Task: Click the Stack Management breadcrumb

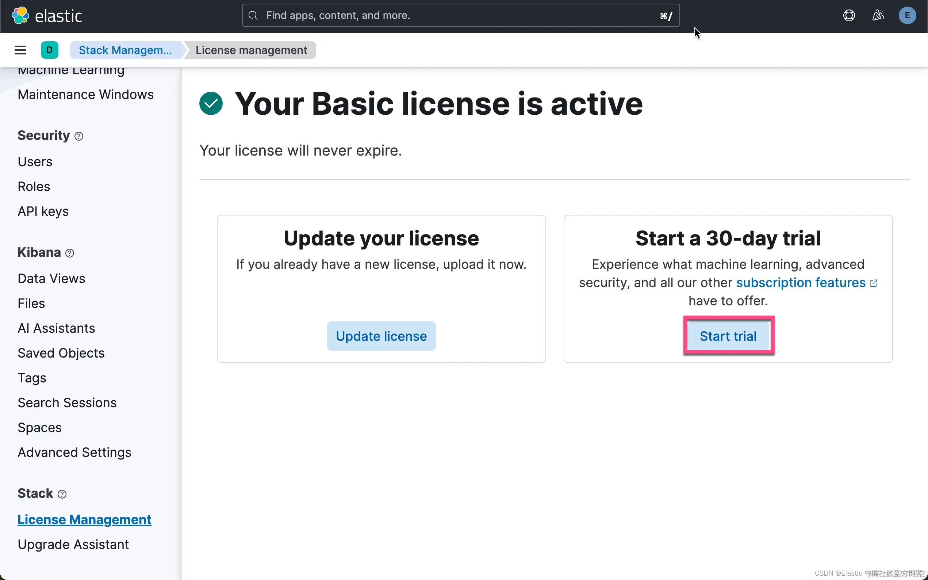Action: click(125, 50)
